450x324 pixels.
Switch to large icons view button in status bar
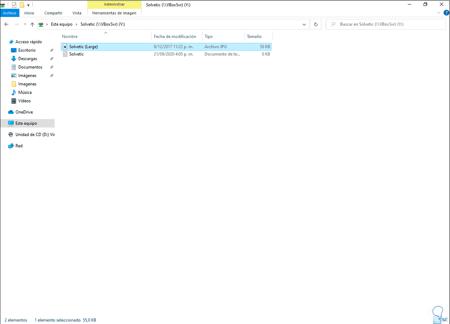[x=445, y=320]
